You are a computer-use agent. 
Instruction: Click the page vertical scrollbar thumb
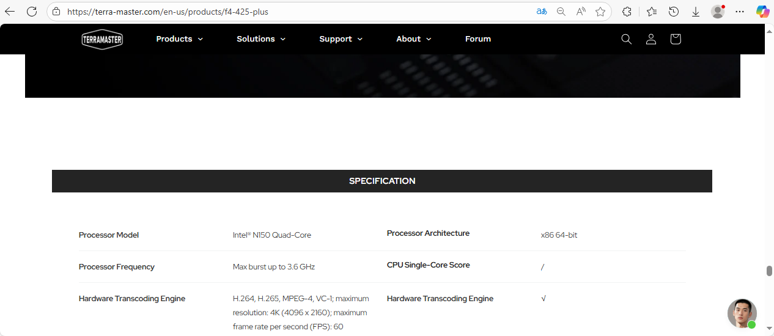(769, 271)
